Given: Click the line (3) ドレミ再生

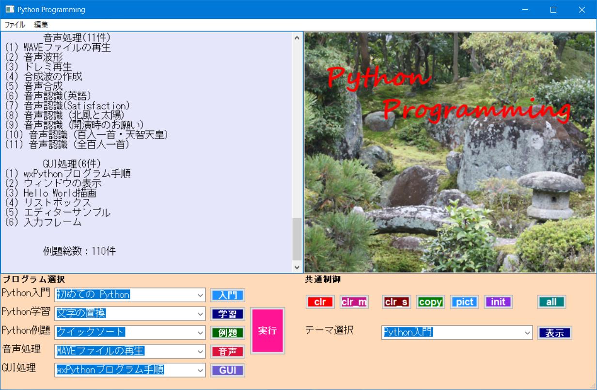Looking at the screenshot, I should (39, 67).
